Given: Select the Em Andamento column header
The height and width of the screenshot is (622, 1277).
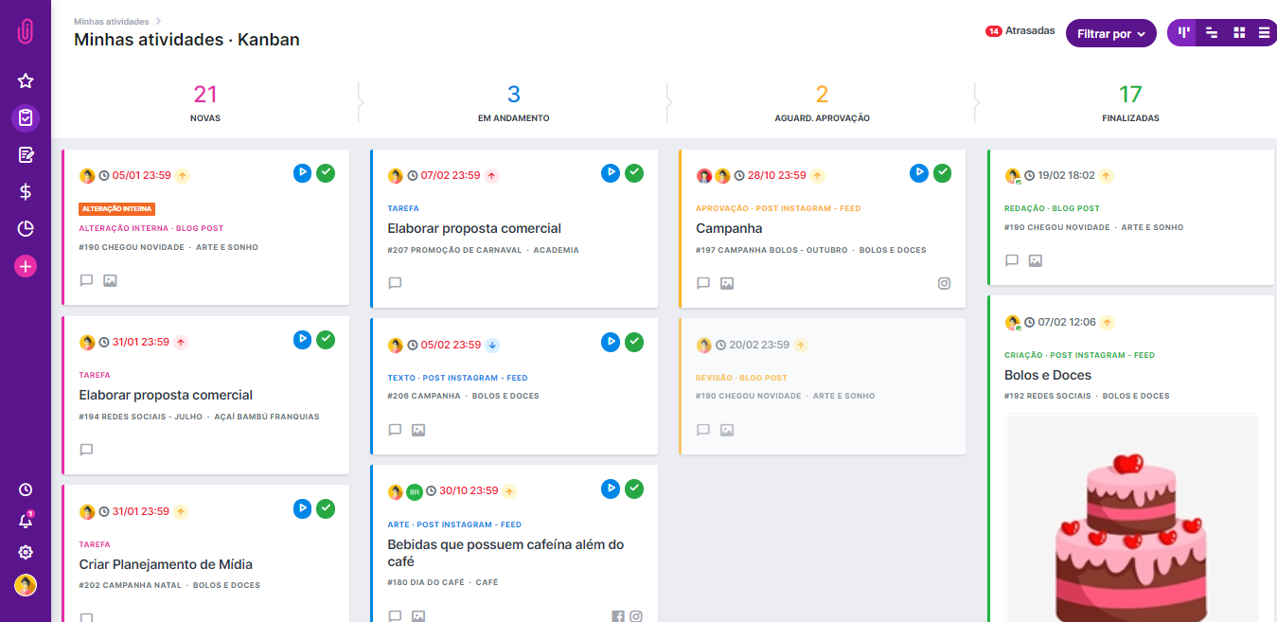Looking at the screenshot, I should point(514,103).
